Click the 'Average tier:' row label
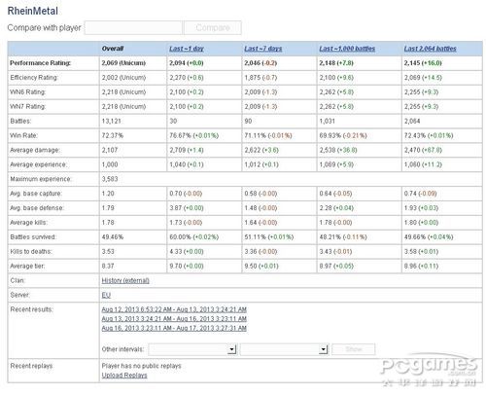486x395 pixels. (x=27, y=266)
